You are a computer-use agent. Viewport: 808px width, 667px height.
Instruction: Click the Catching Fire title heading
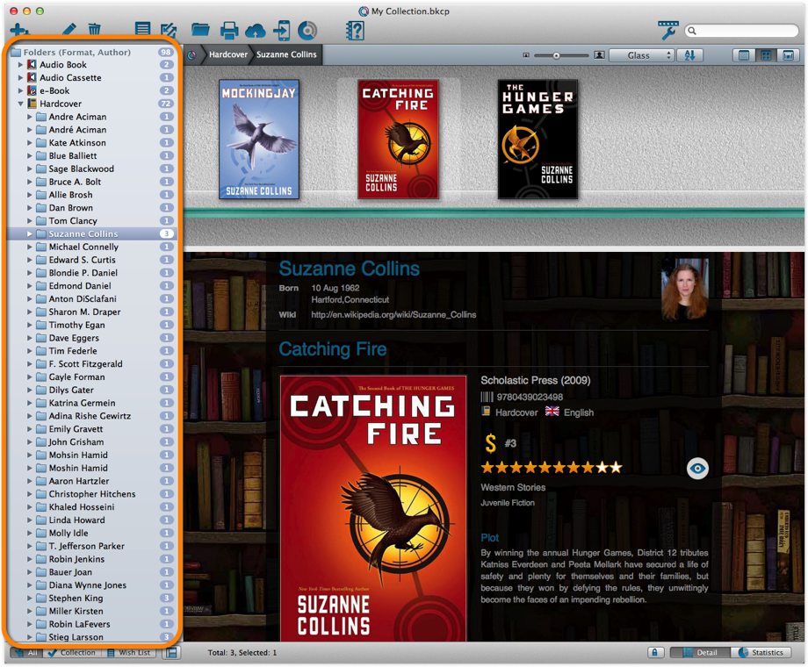point(333,349)
